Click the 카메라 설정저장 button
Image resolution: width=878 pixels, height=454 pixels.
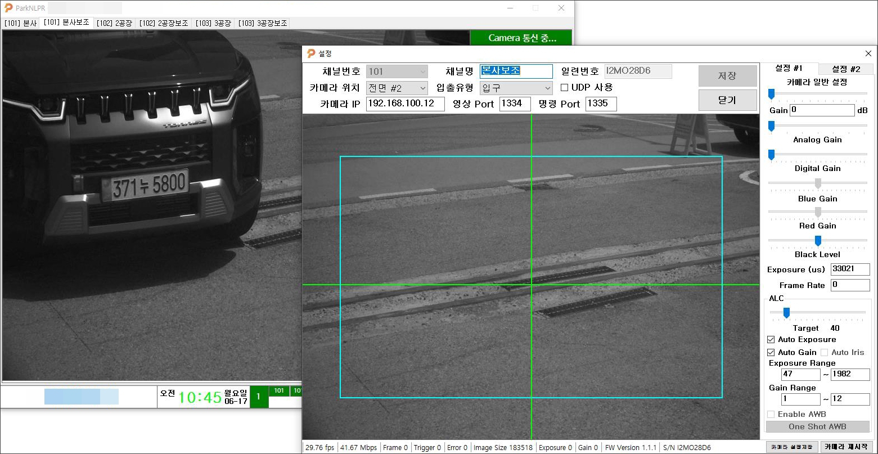[x=791, y=447]
